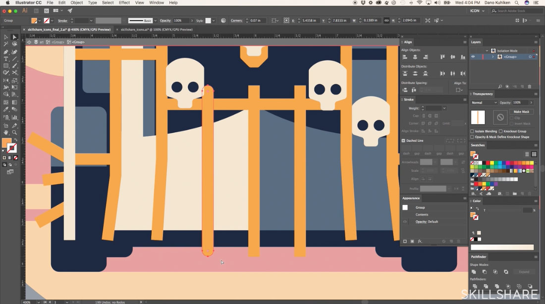Choose the Scissors tool

pyautogui.click(x=14, y=73)
